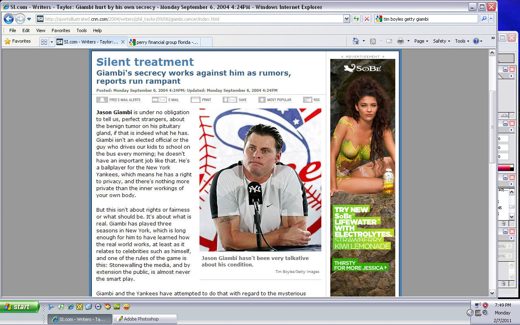Image resolution: width=520 pixels, height=325 pixels.
Task: Open search provider options dropdown
Action: pos(491,19)
